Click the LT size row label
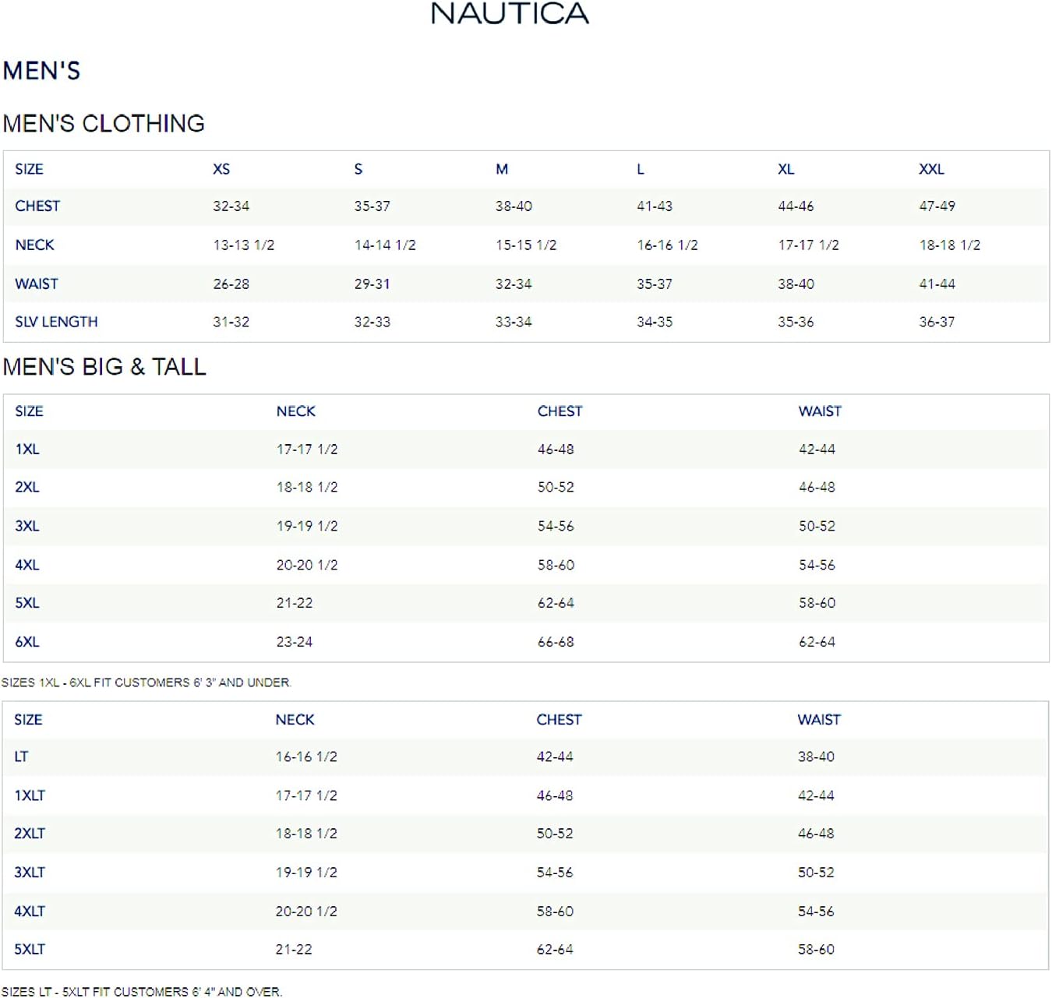The height and width of the screenshot is (998, 1052). coord(21,756)
